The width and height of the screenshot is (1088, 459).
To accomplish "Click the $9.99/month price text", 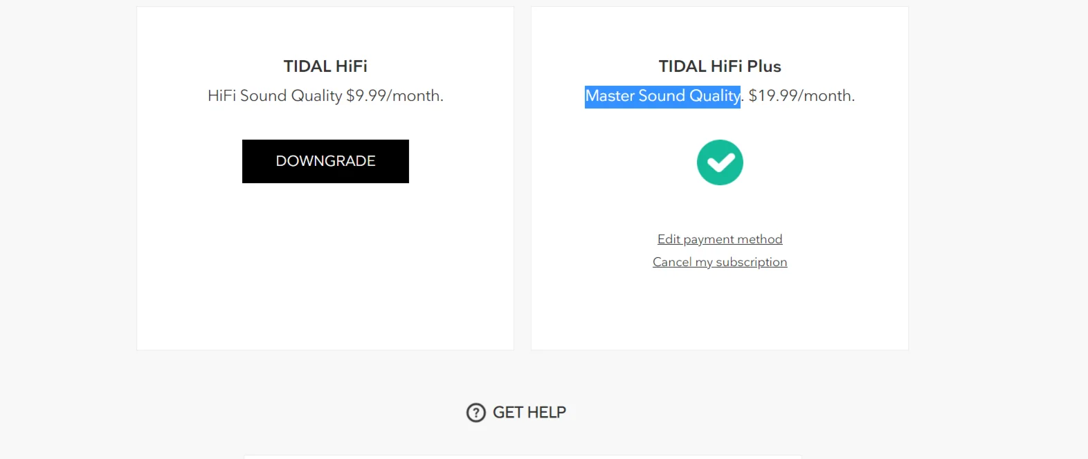I will [x=395, y=96].
